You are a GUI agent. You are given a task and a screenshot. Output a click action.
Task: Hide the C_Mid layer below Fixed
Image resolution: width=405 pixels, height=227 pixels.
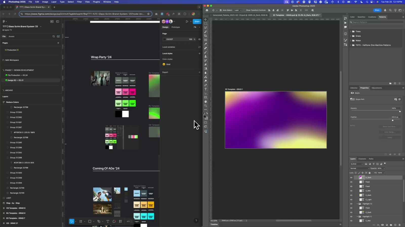(351, 191)
